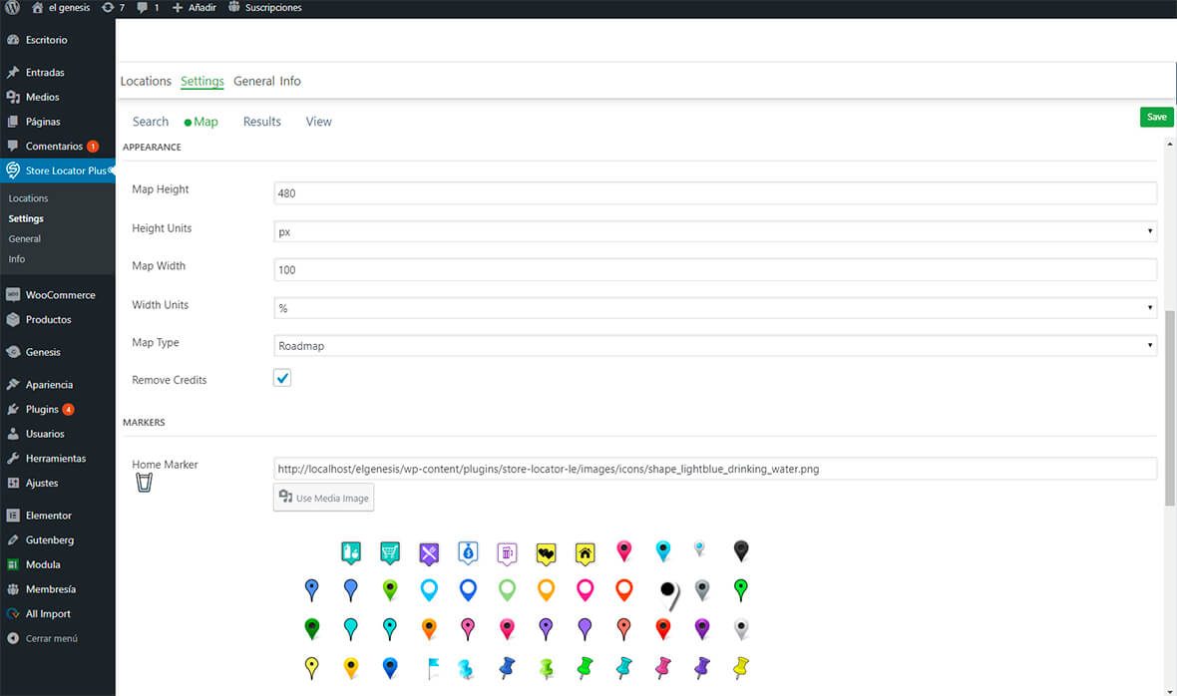This screenshot has width=1177, height=696.
Task: Visit el genesis site link
Action: [x=61, y=8]
